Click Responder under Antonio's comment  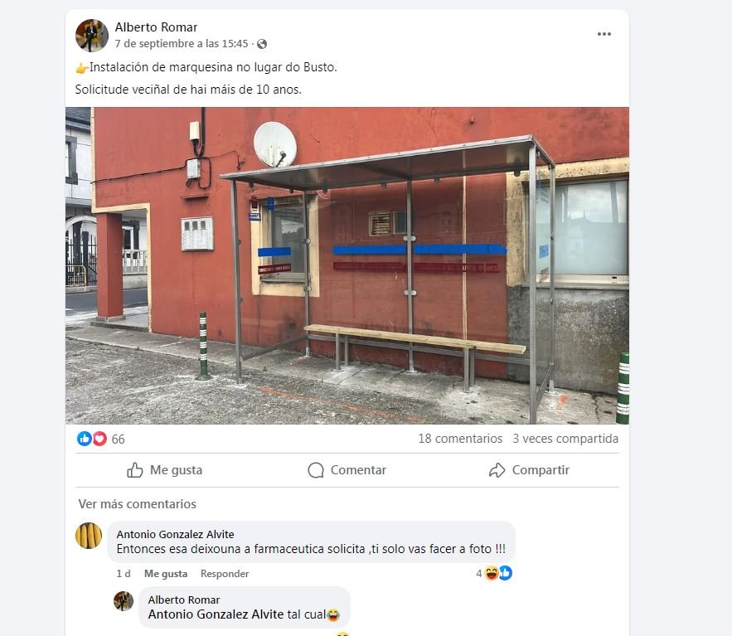225,574
